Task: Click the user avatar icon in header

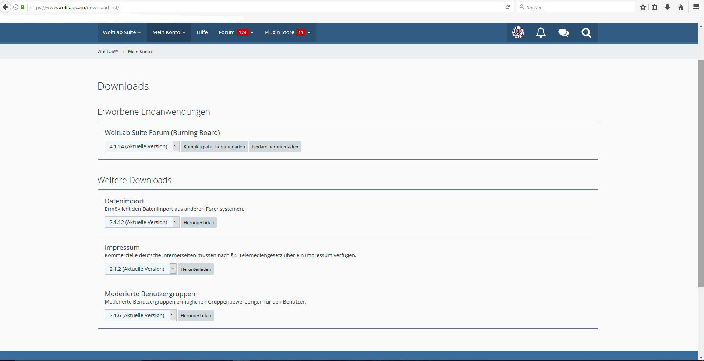Action: (518, 32)
